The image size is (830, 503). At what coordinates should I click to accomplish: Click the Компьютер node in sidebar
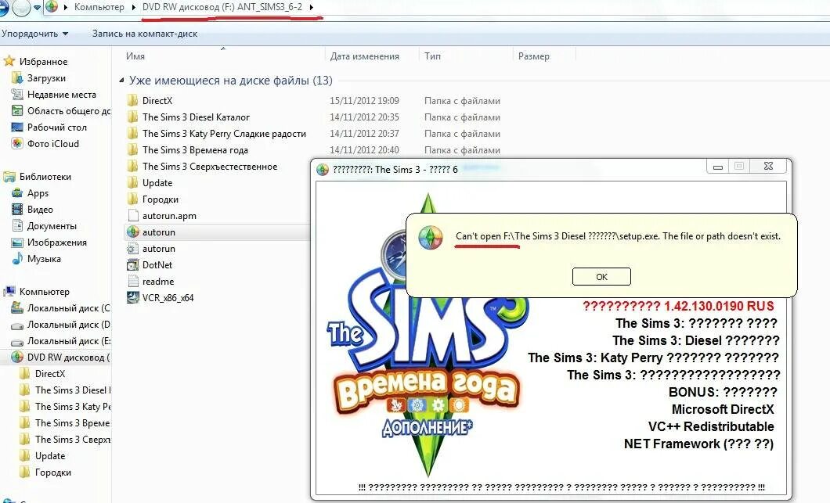coord(44,292)
